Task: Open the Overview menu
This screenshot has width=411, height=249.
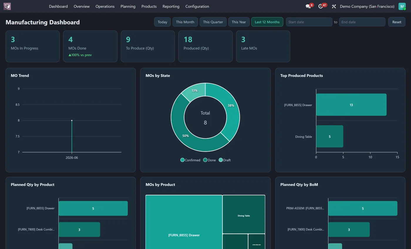Action: (x=82, y=6)
